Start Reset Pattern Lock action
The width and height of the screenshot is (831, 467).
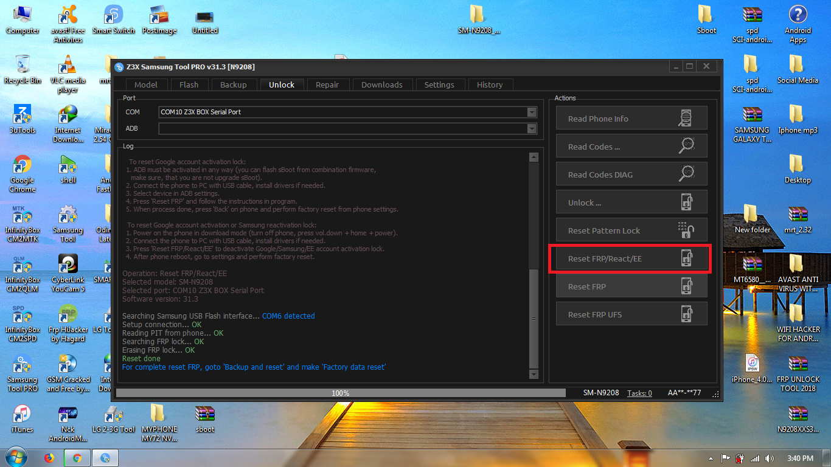pos(631,230)
